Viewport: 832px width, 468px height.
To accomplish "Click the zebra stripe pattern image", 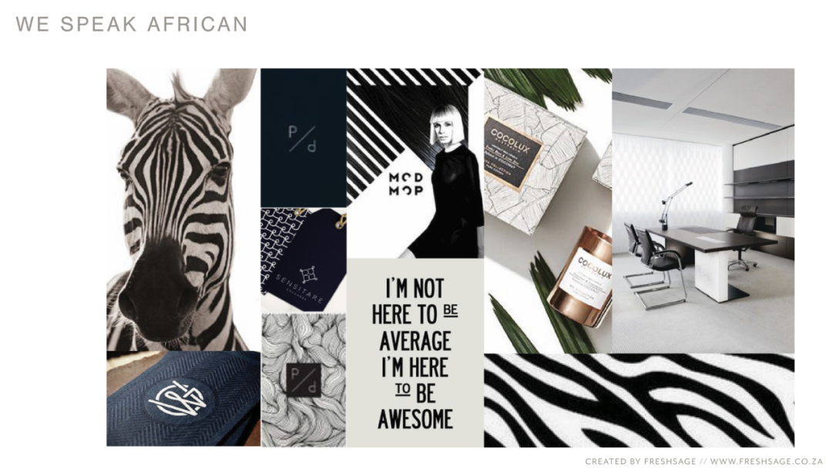I will [x=639, y=400].
